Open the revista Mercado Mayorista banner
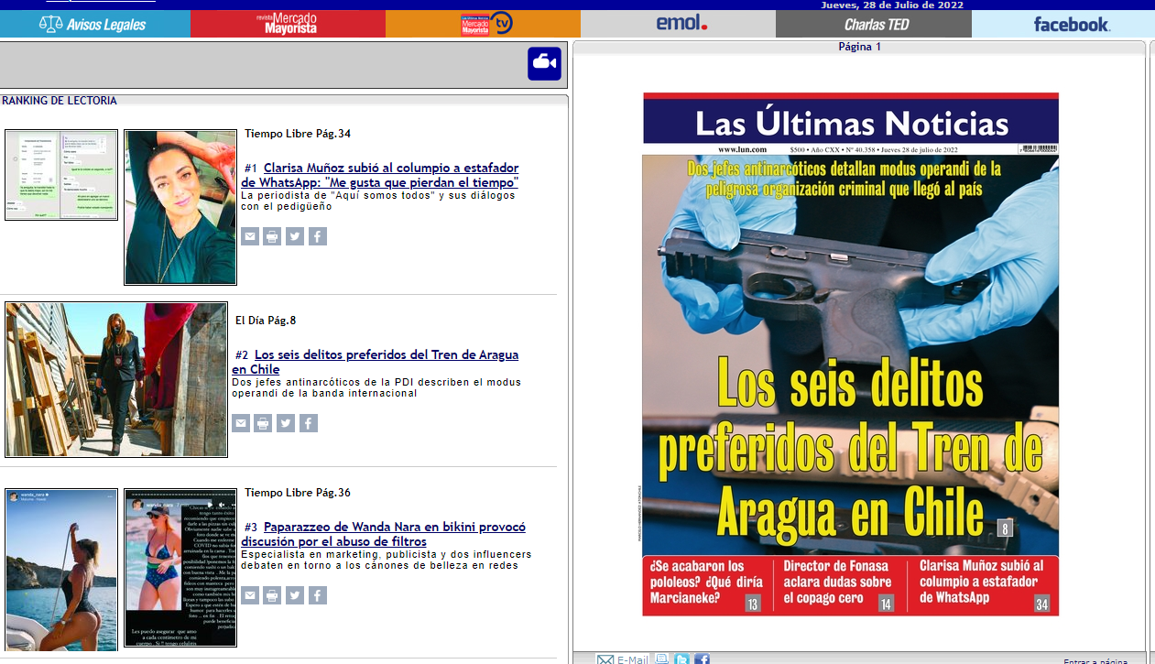Viewport: 1155px width, 664px height. click(288, 24)
